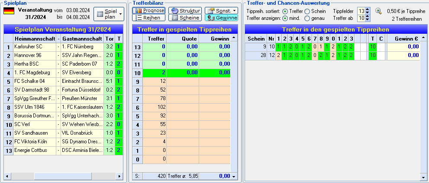Click the Tippfelder input field showing 13
This screenshot has height=183, width=429.
(x=361, y=11)
